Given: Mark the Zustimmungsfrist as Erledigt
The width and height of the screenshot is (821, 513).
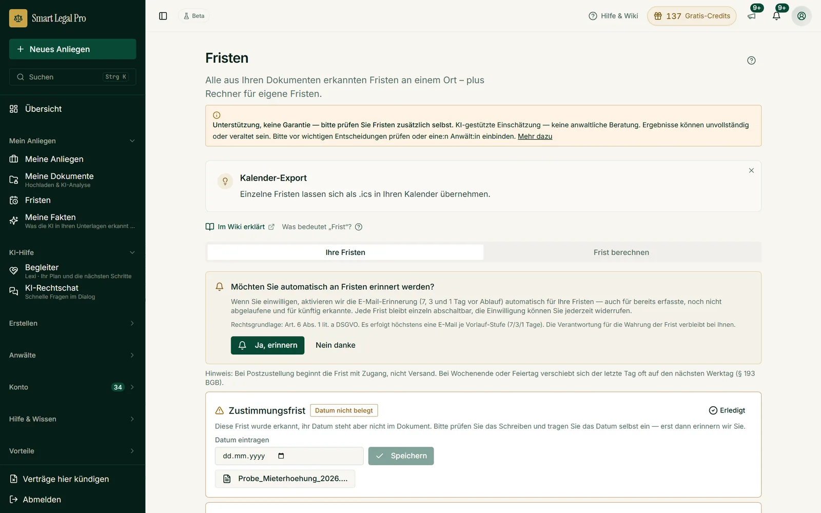Looking at the screenshot, I should (x=727, y=410).
